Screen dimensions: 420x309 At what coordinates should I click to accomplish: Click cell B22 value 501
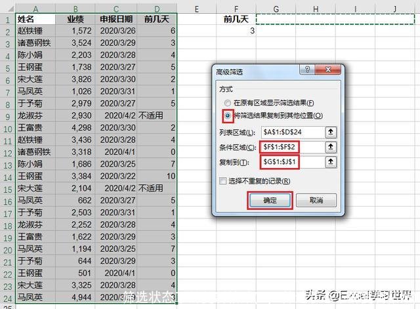point(75,273)
